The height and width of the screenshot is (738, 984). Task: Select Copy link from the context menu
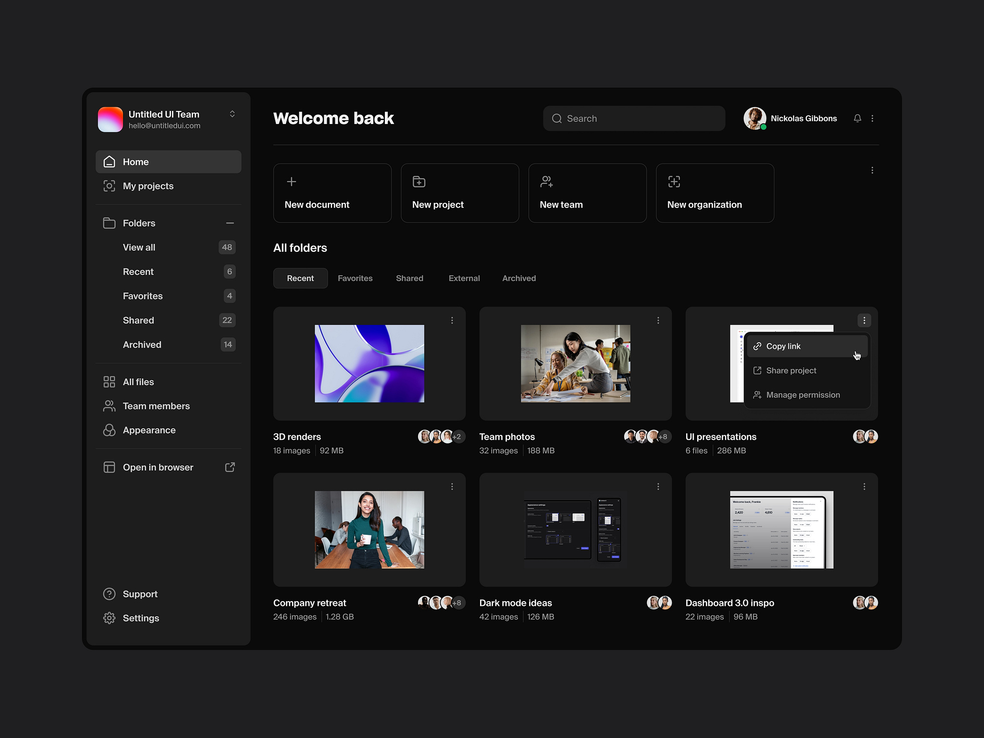tap(783, 346)
